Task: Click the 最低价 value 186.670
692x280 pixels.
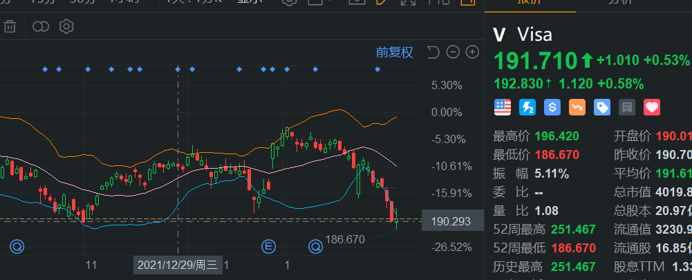Action: [x=557, y=155]
